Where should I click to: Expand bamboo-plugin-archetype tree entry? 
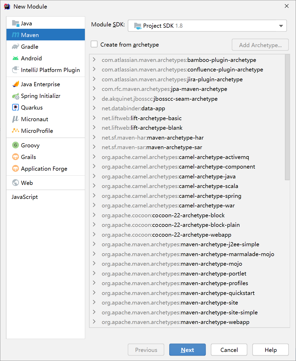point(94,60)
